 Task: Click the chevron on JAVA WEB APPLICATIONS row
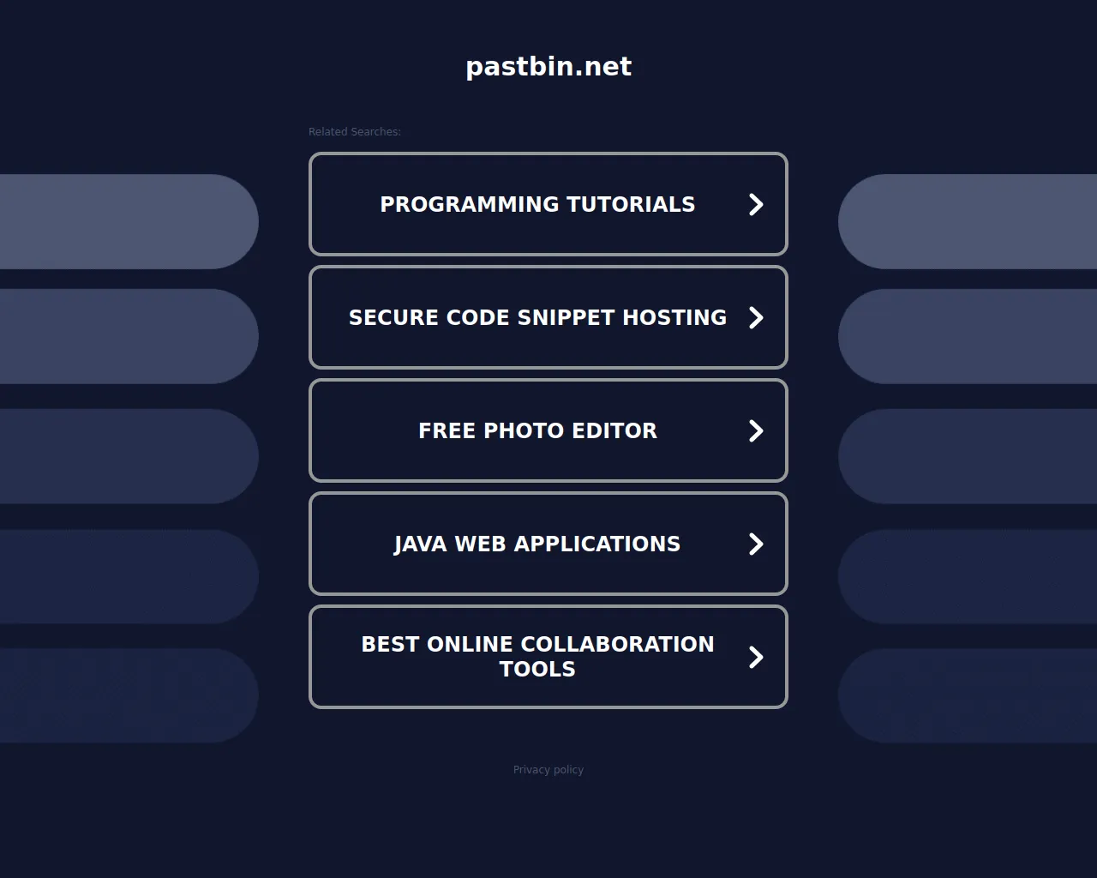coord(755,544)
